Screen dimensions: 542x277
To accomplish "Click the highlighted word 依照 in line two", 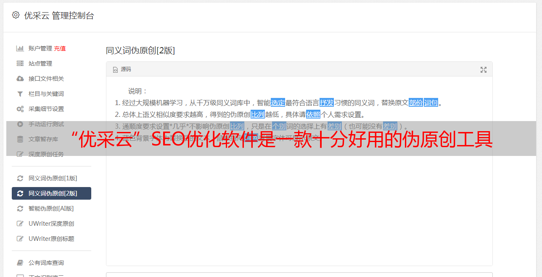I will coord(313,114).
